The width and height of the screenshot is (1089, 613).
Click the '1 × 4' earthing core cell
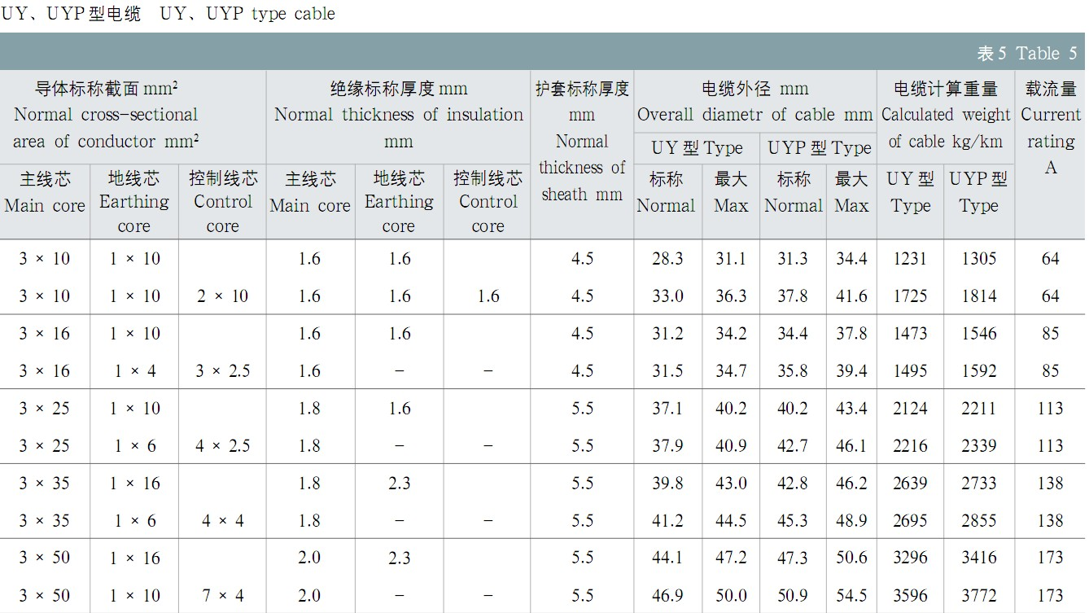pyautogui.click(x=134, y=371)
